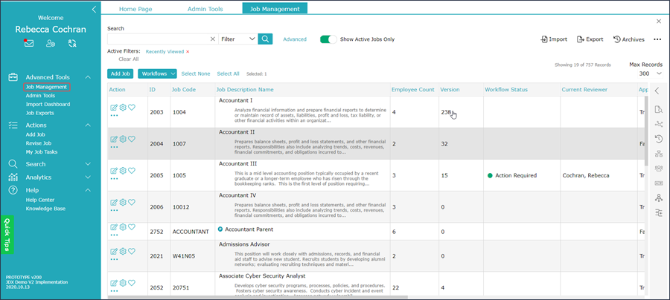Toggle Show Active Jobs Only switch
The image size is (670, 300).
tap(328, 39)
